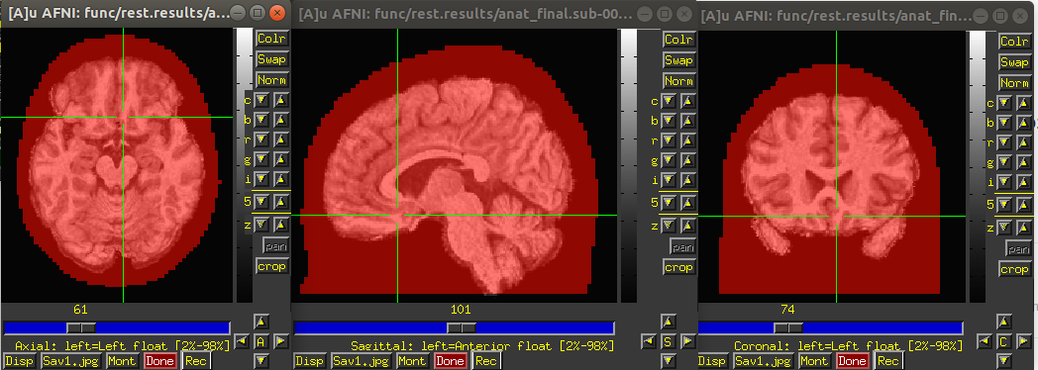Toggle Rec button in sagittal window
1038x370 pixels.
[x=486, y=361]
